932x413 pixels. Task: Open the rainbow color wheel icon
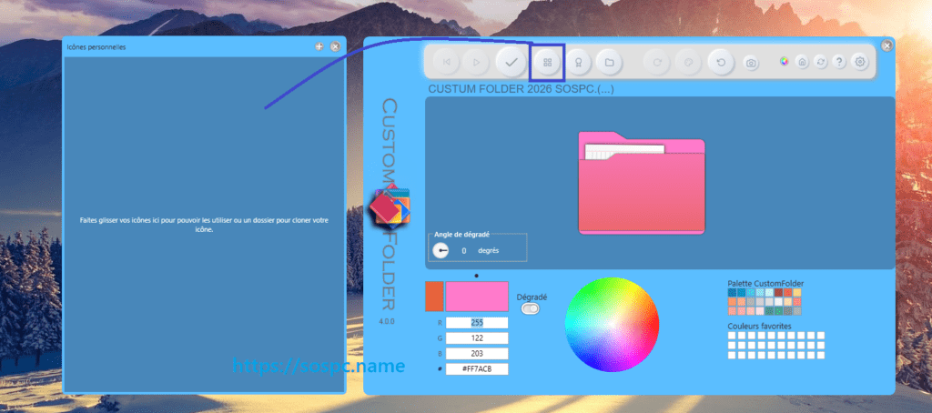coord(785,61)
